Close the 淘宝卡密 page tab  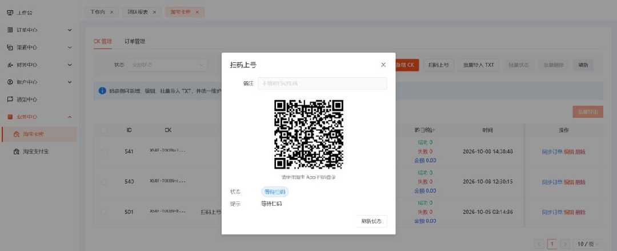click(x=197, y=12)
